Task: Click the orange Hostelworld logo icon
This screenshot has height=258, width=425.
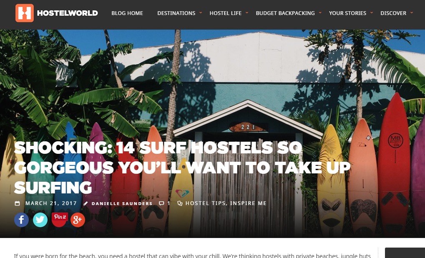Action: pyautogui.click(x=24, y=13)
